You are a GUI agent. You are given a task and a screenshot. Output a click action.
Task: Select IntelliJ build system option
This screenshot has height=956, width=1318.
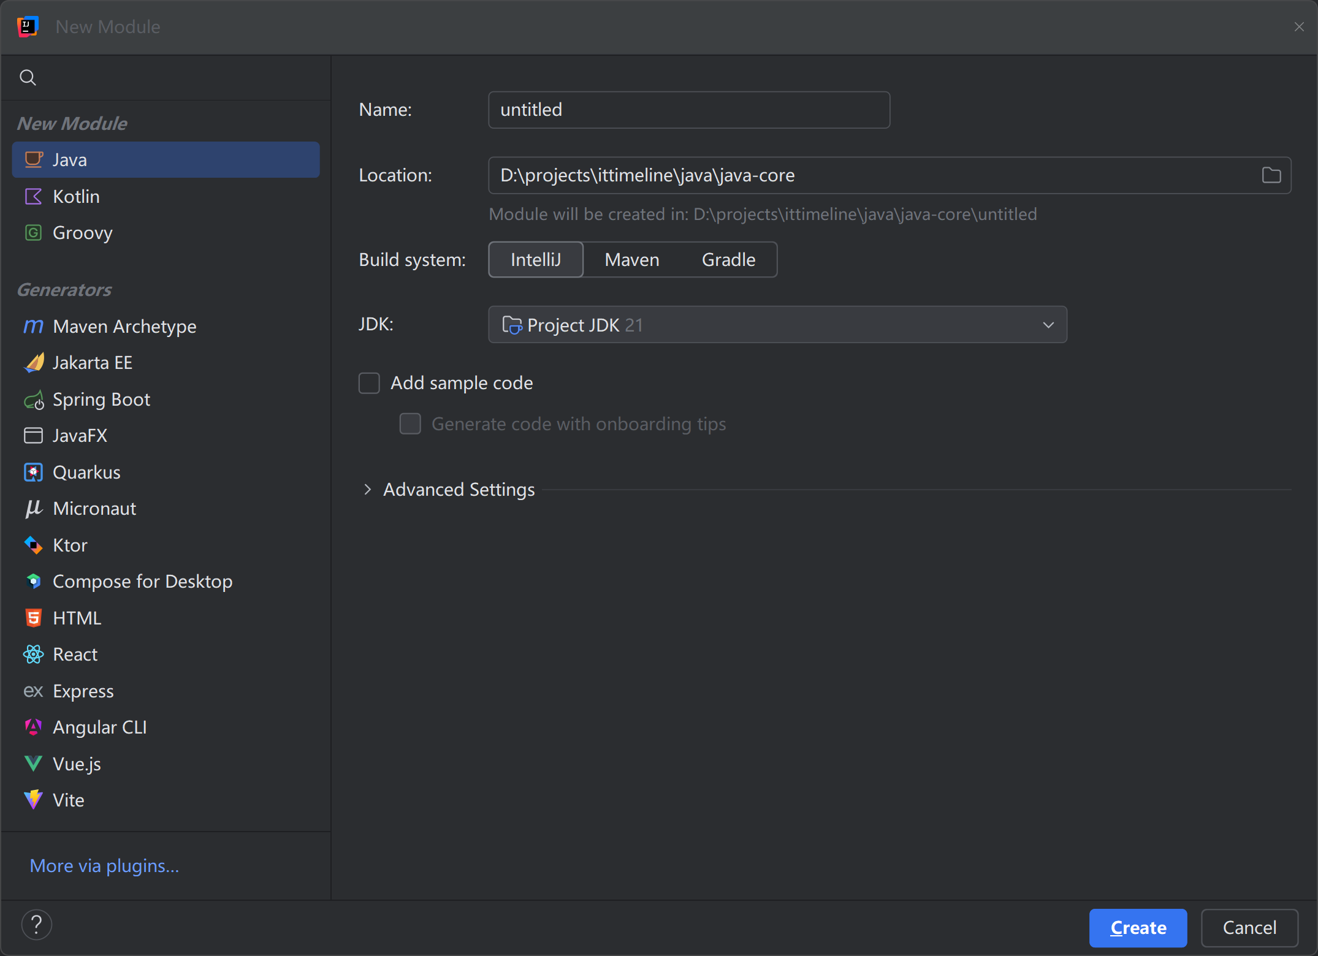pyautogui.click(x=535, y=260)
